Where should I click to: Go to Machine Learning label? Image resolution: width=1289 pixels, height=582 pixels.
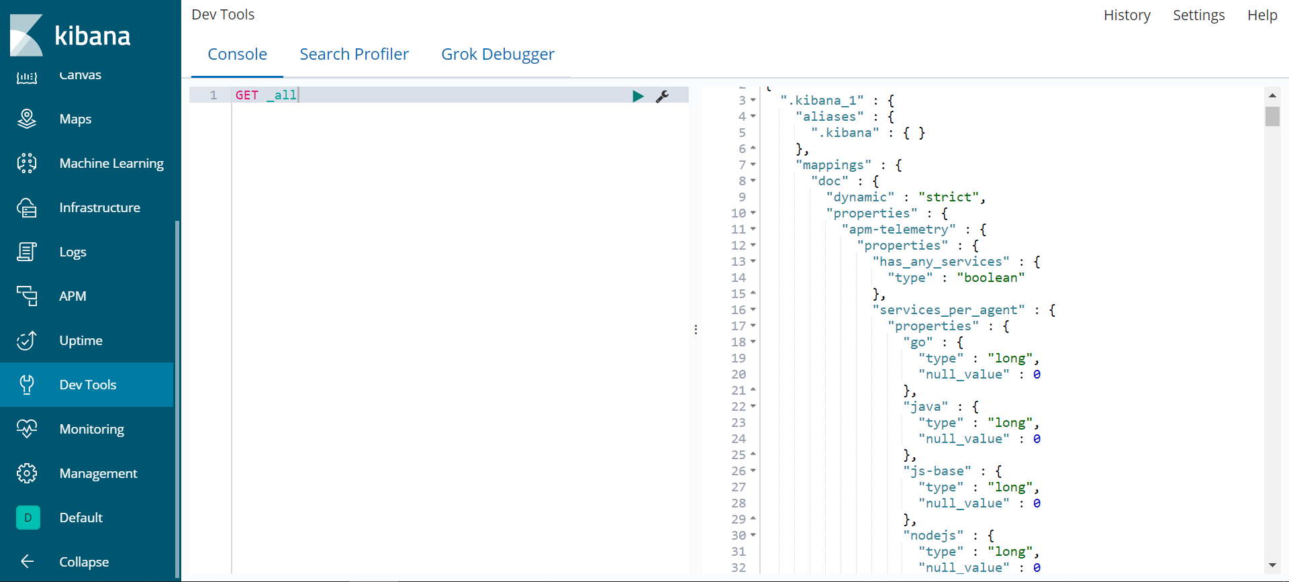[111, 163]
